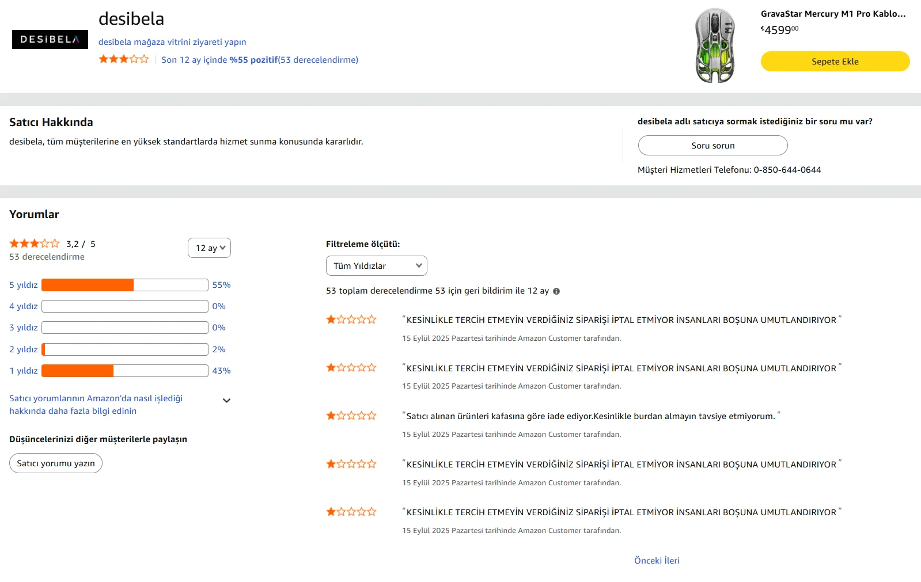Click the Soru sorun button
Screen dimensions: 921x582
pyautogui.click(x=712, y=146)
